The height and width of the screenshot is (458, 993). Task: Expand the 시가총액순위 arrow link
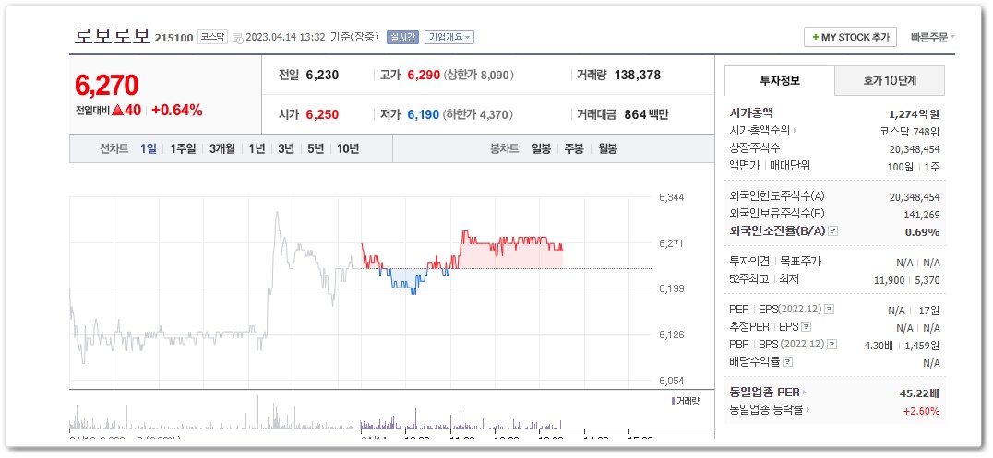(x=796, y=131)
